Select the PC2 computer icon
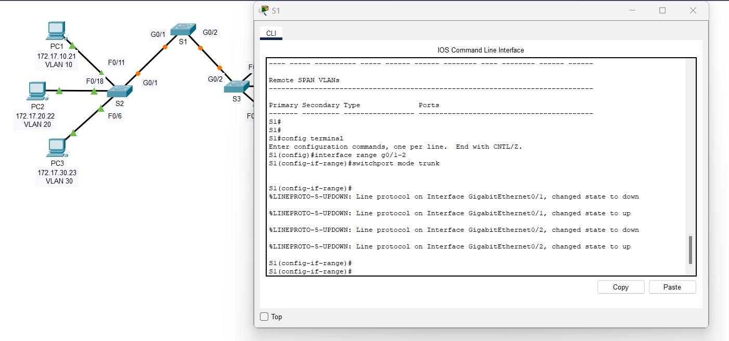The height and width of the screenshot is (341, 729). [x=37, y=91]
